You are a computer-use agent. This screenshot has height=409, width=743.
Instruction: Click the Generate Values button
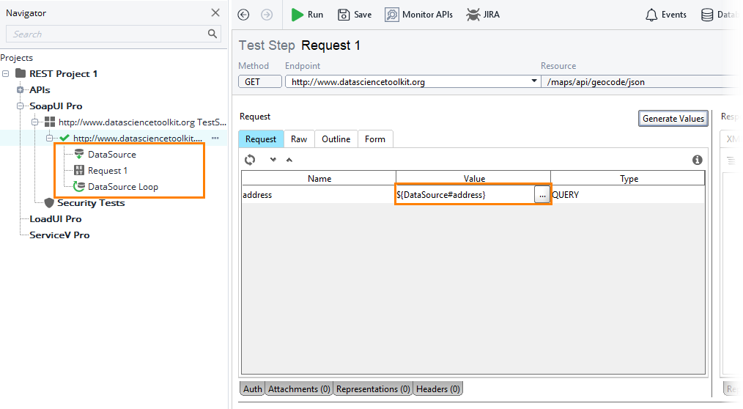pos(673,119)
